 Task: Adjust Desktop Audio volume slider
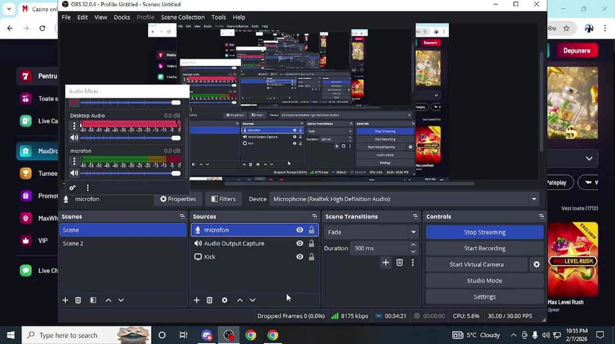click(130, 138)
